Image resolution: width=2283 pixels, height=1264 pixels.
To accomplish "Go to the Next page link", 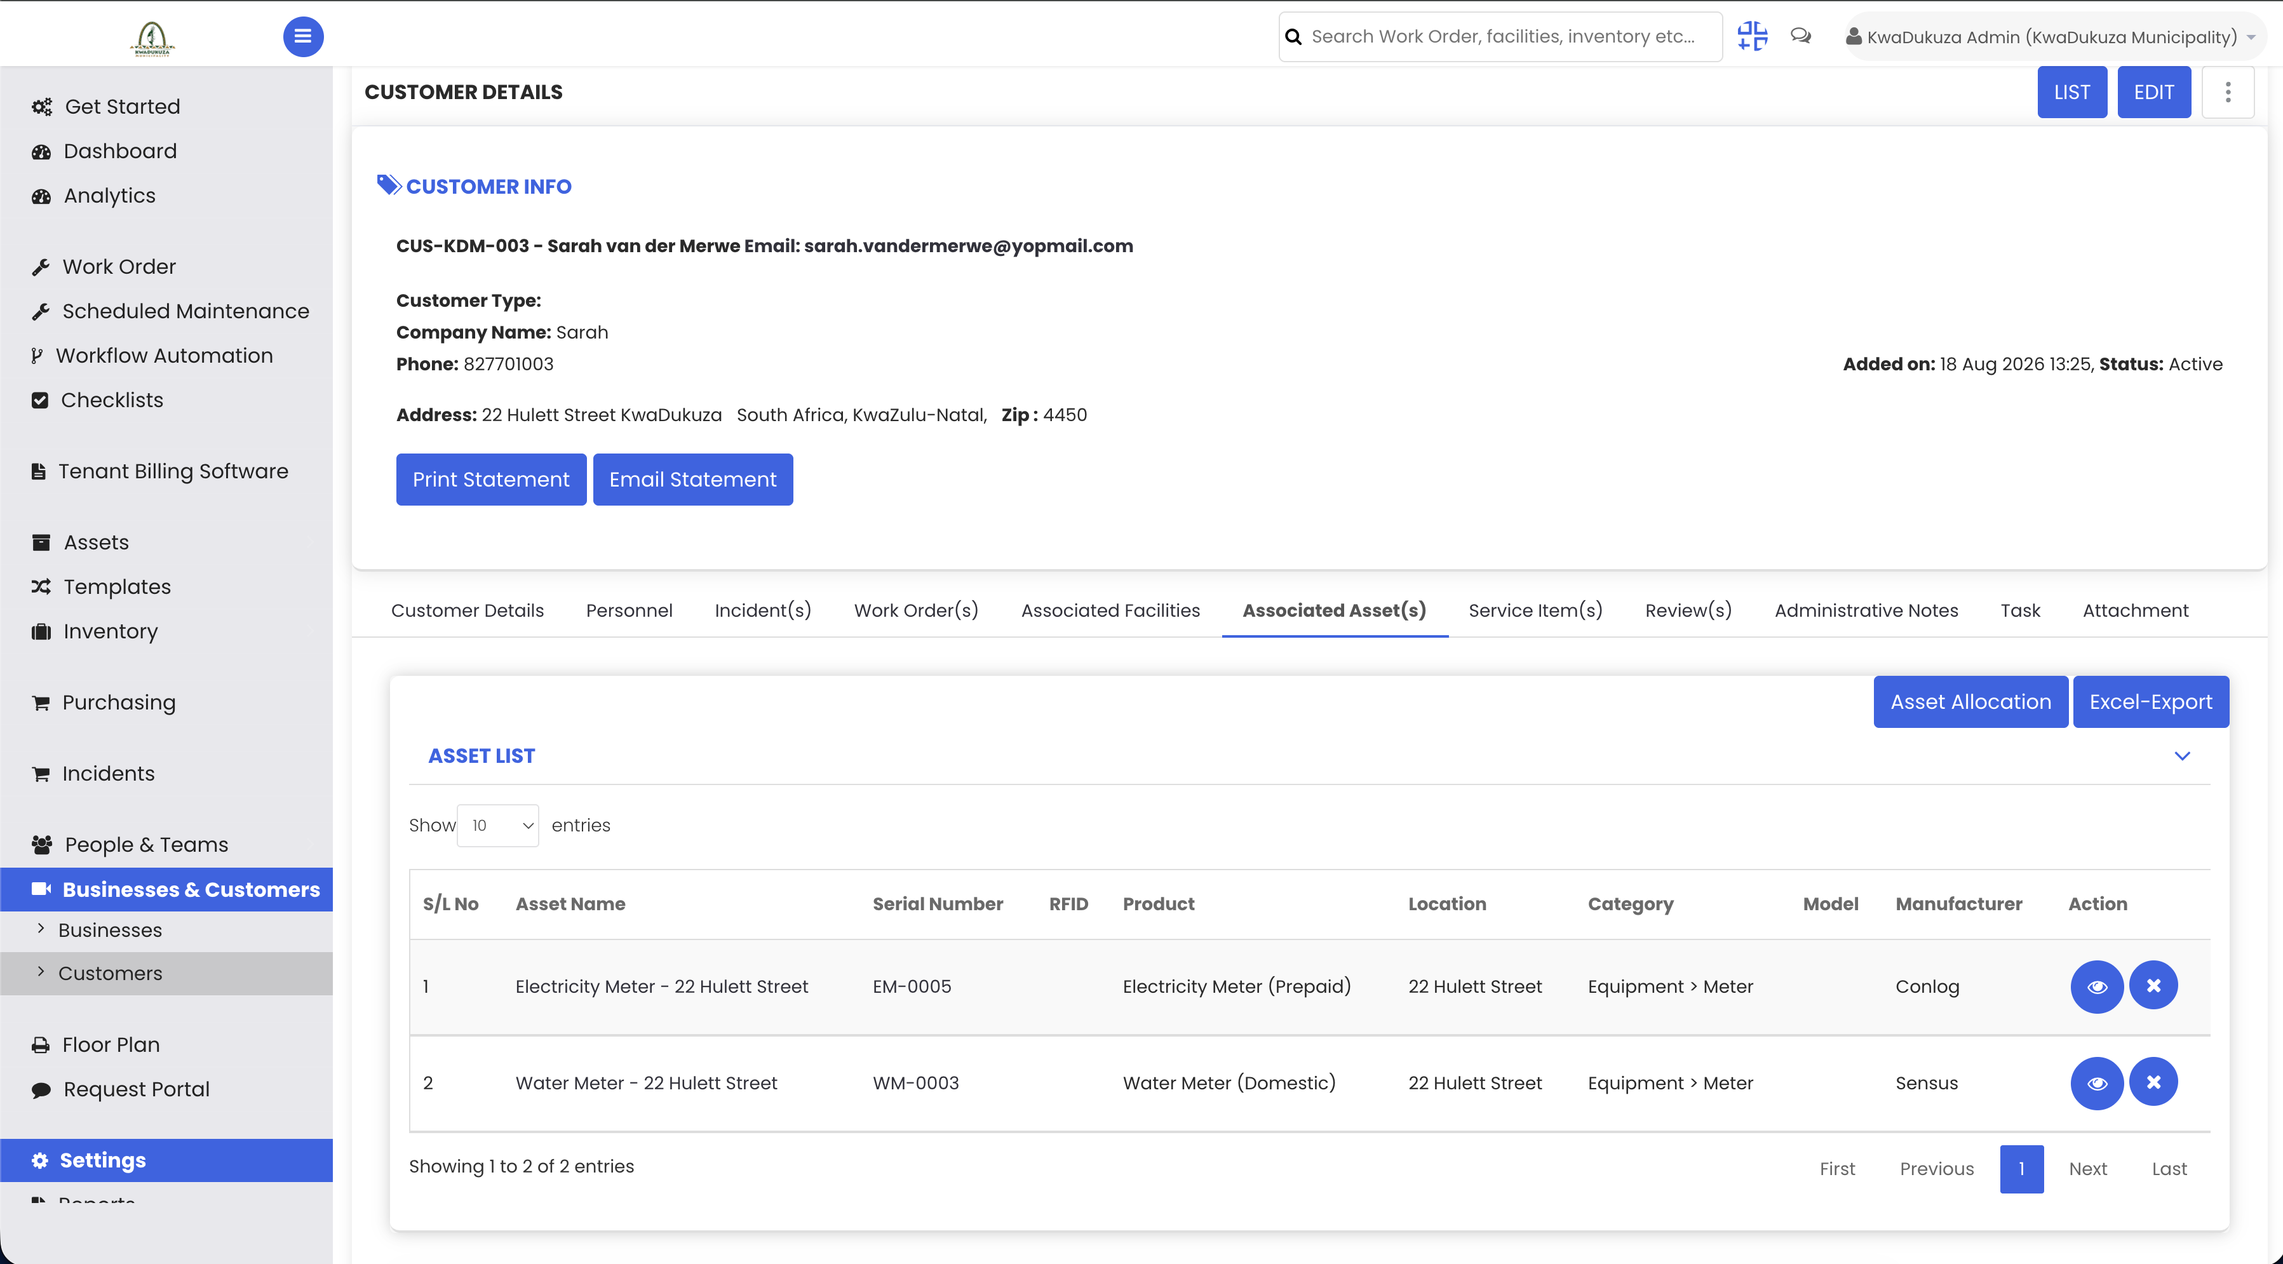I will click(x=2088, y=1169).
